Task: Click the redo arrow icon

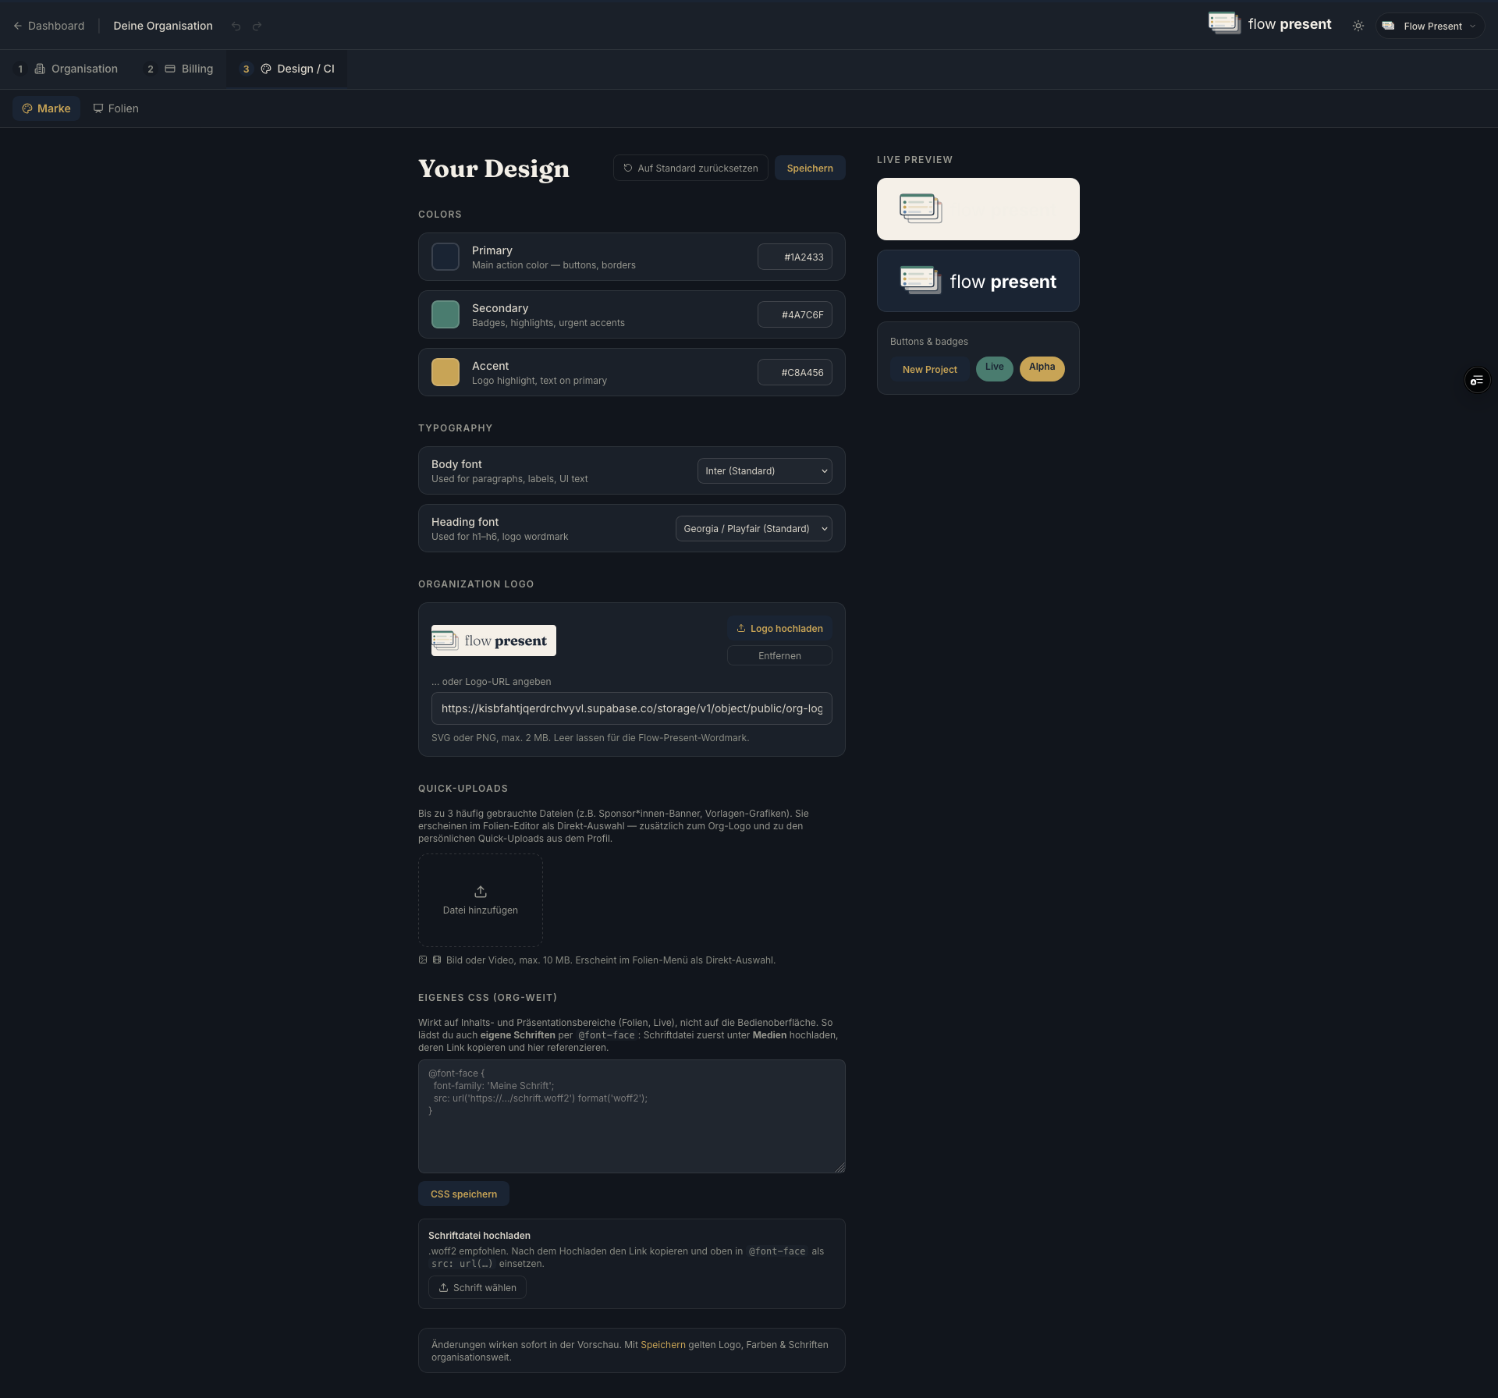Action: 257,26
